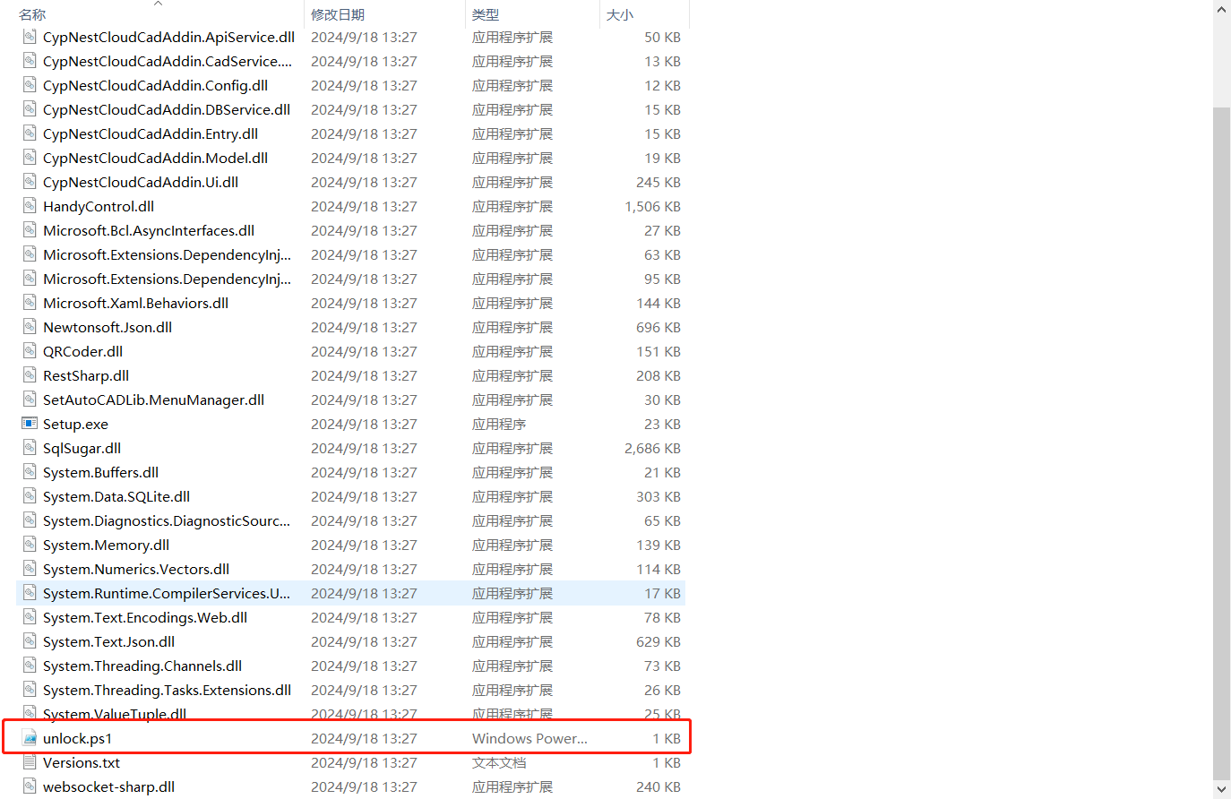The image size is (1231, 799).
Task: Select System.Diagnostics.DiagnosticSourc... file name
Action: tap(167, 520)
